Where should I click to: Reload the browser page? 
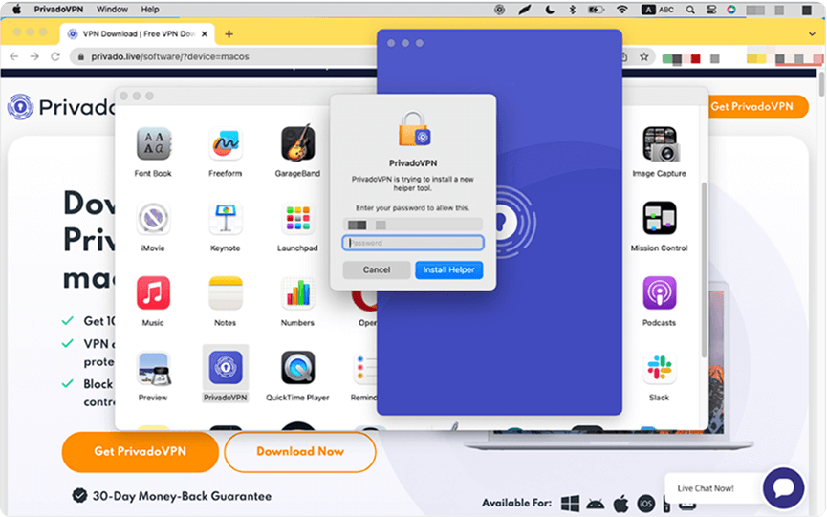coord(55,56)
